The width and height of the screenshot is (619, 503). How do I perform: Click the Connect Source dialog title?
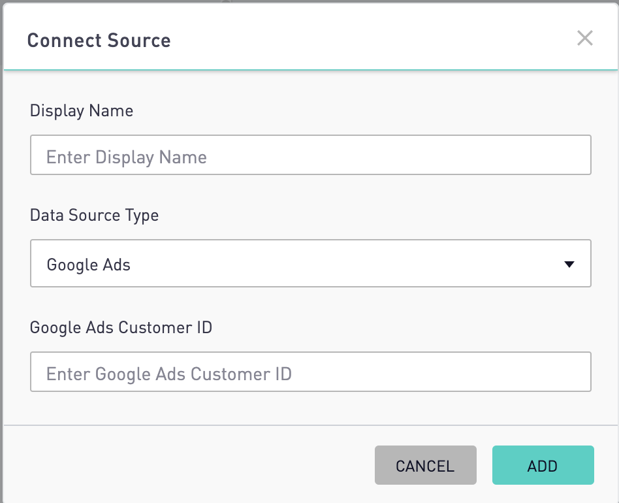pyautogui.click(x=99, y=41)
